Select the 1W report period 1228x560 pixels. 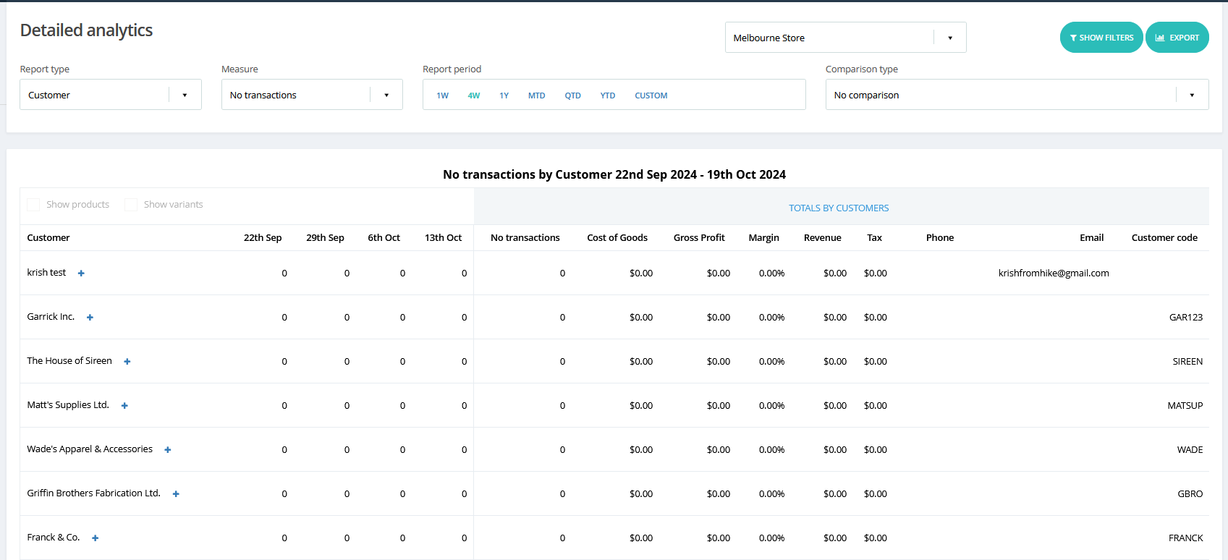click(x=442, y=96)
